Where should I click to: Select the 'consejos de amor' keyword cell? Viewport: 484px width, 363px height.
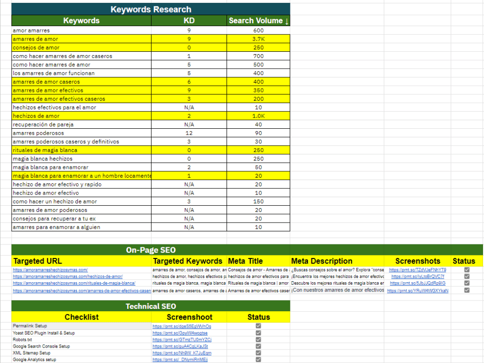click(81, 47)
